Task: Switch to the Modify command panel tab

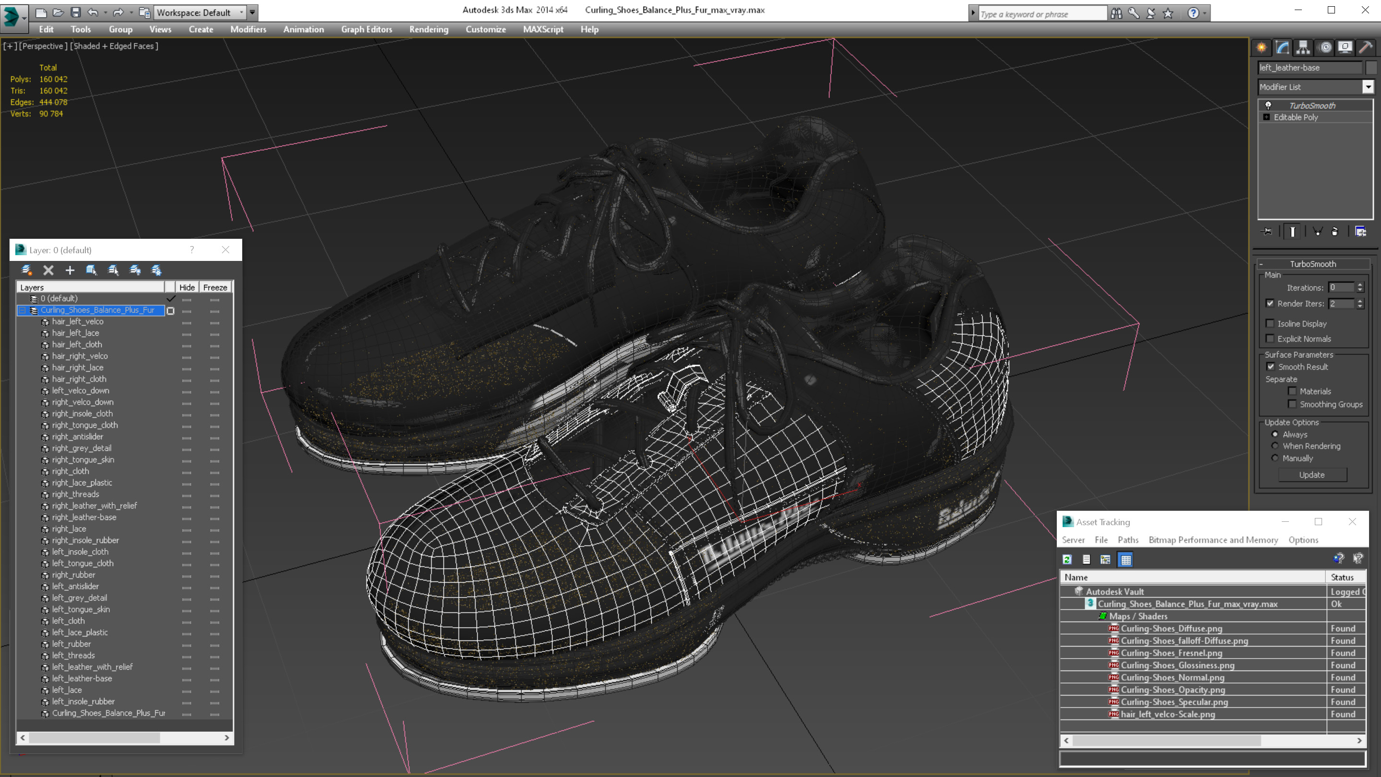Action: [x=1282, y=48]
